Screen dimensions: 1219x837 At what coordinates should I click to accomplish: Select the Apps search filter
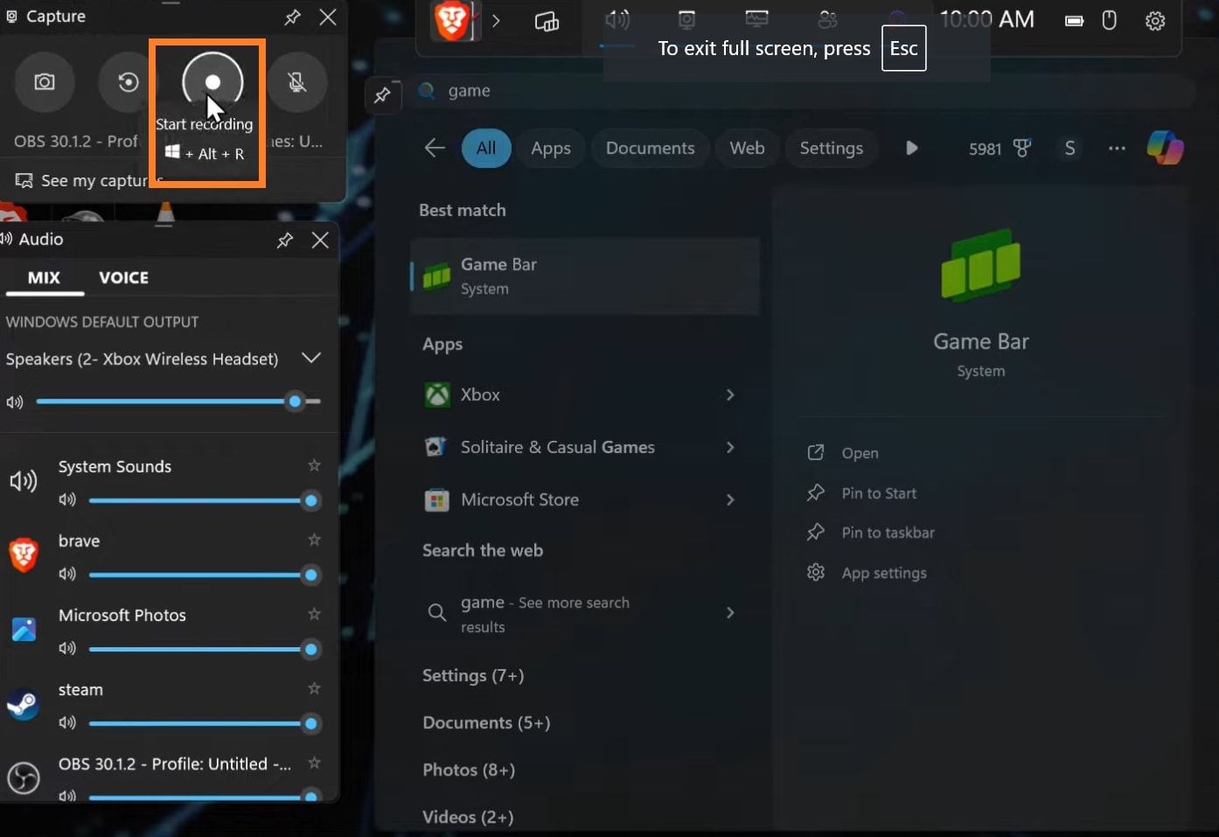(551, 149)
